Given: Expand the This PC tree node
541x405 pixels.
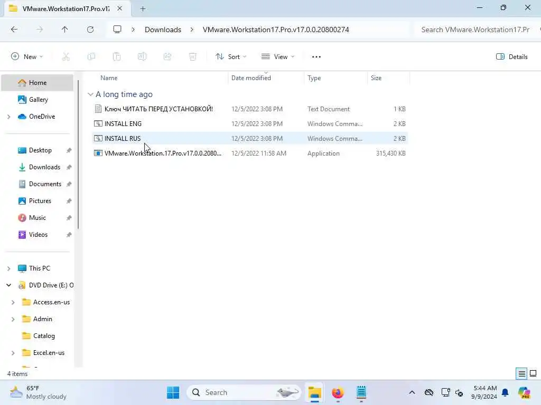Looking at the screenshot, I should tap(8, 268).
